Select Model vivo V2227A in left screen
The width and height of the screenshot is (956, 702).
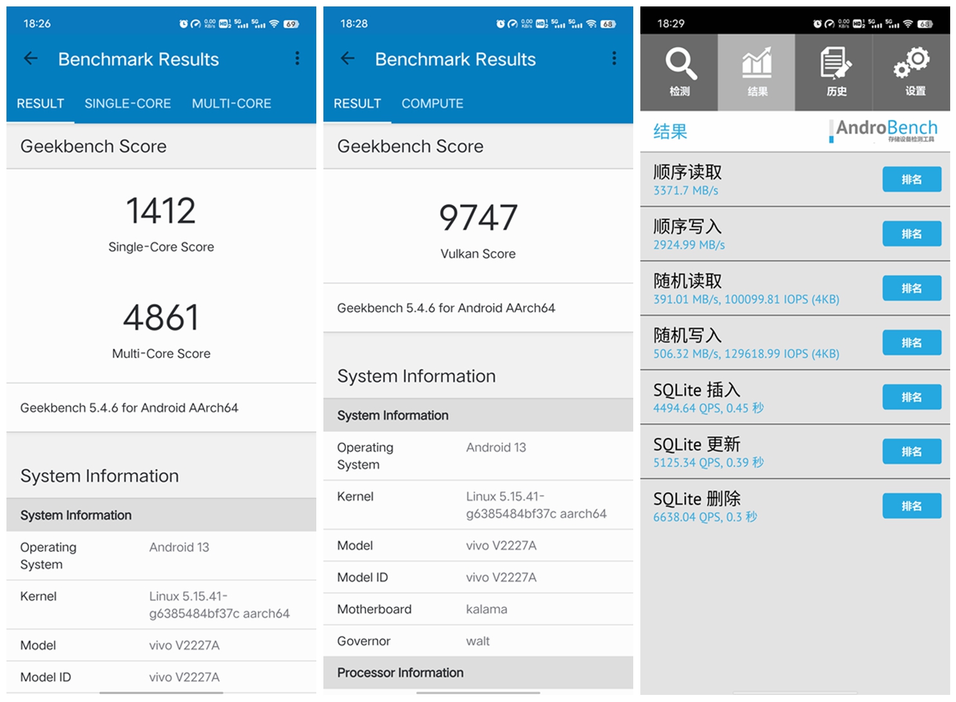coord(184,645)
